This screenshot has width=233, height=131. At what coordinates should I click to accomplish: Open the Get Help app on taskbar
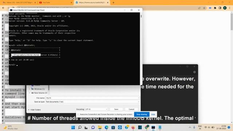click(x=127, y=127)
